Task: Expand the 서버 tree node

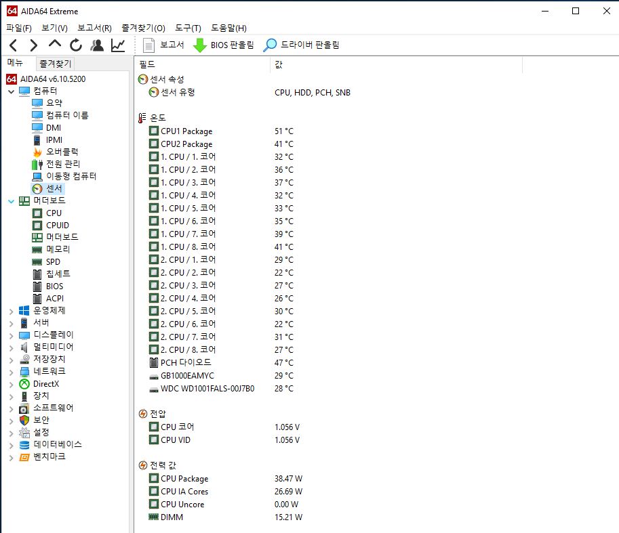Action: pos(11,323)
